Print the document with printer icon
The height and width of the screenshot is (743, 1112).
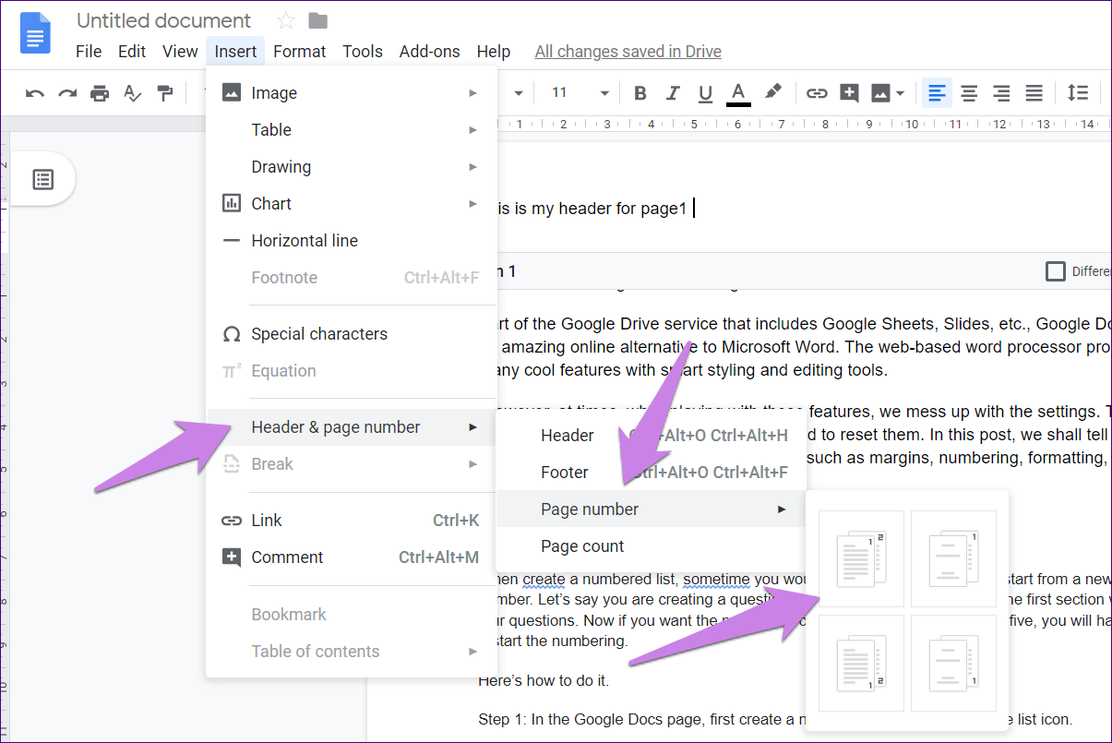pos(100,92)
